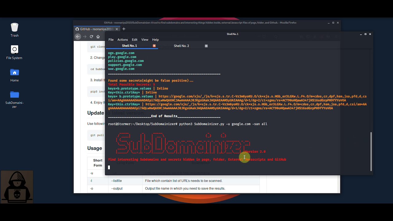
Task: Open the Trash desktop icon
Action: click(14, 30)
